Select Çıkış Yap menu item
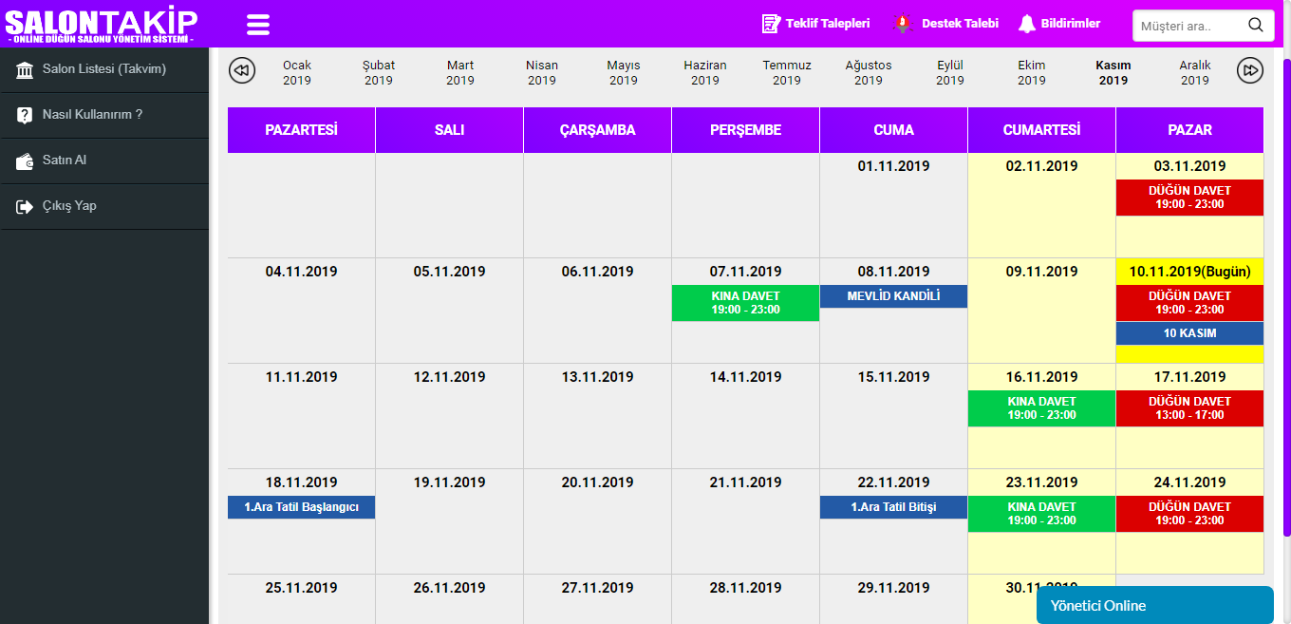The width and height of the screenshot is (1291, 624). pos(104,206)
